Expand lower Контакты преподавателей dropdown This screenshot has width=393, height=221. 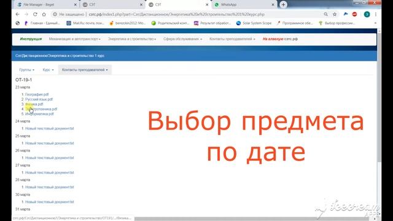coord(85,69)
